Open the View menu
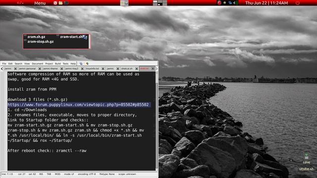 click(27, 64)
